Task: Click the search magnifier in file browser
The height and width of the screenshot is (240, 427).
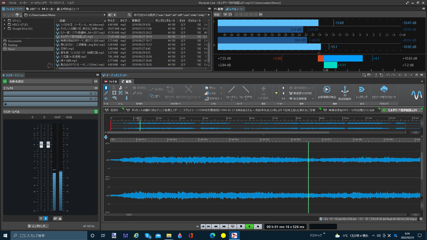Action: tap(129, 15)
